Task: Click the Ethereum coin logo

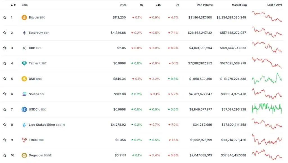Action: click(24, 33)
